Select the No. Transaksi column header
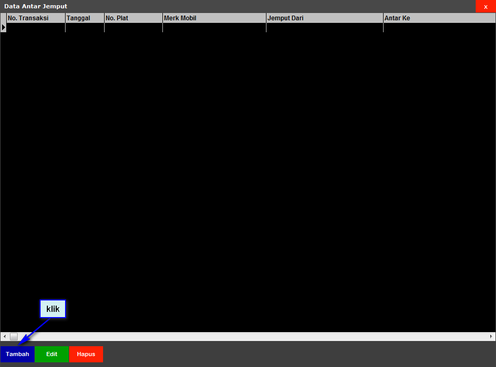 pyautogui.click(x=36, y=18)
